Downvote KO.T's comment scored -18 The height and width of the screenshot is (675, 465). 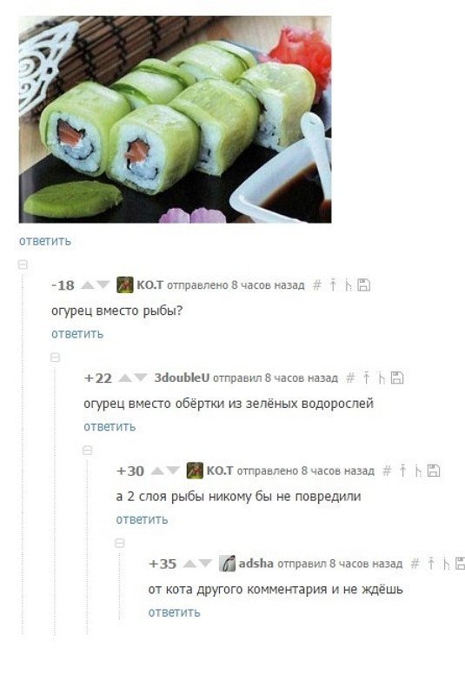[103, 285]
